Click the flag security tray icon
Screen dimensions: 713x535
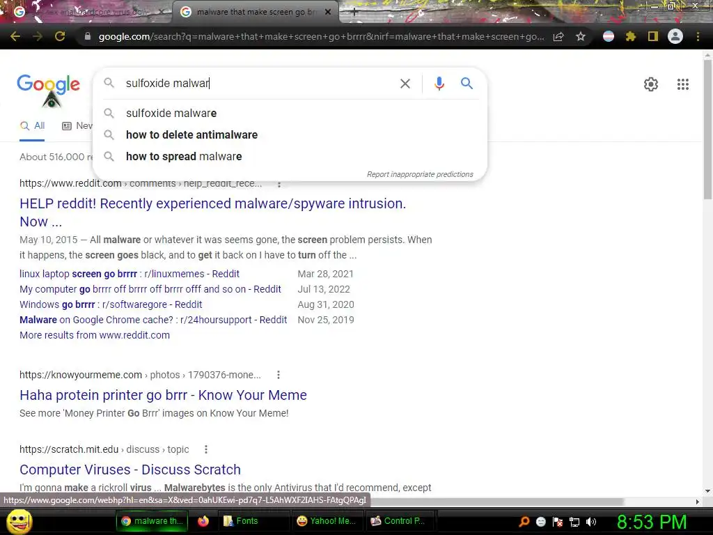tap(558, 522)
